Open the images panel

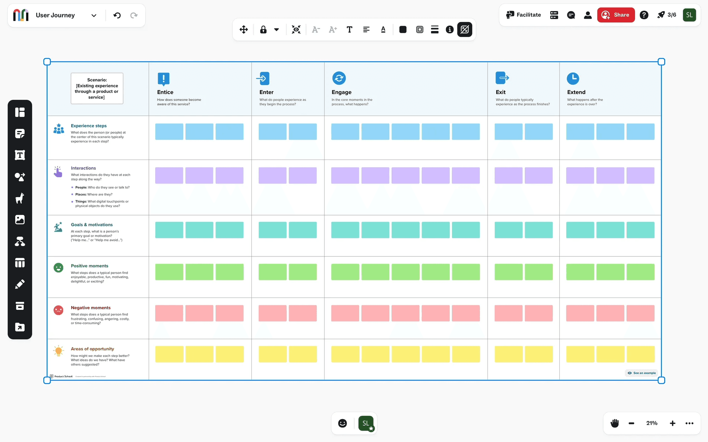coord(20,220)
